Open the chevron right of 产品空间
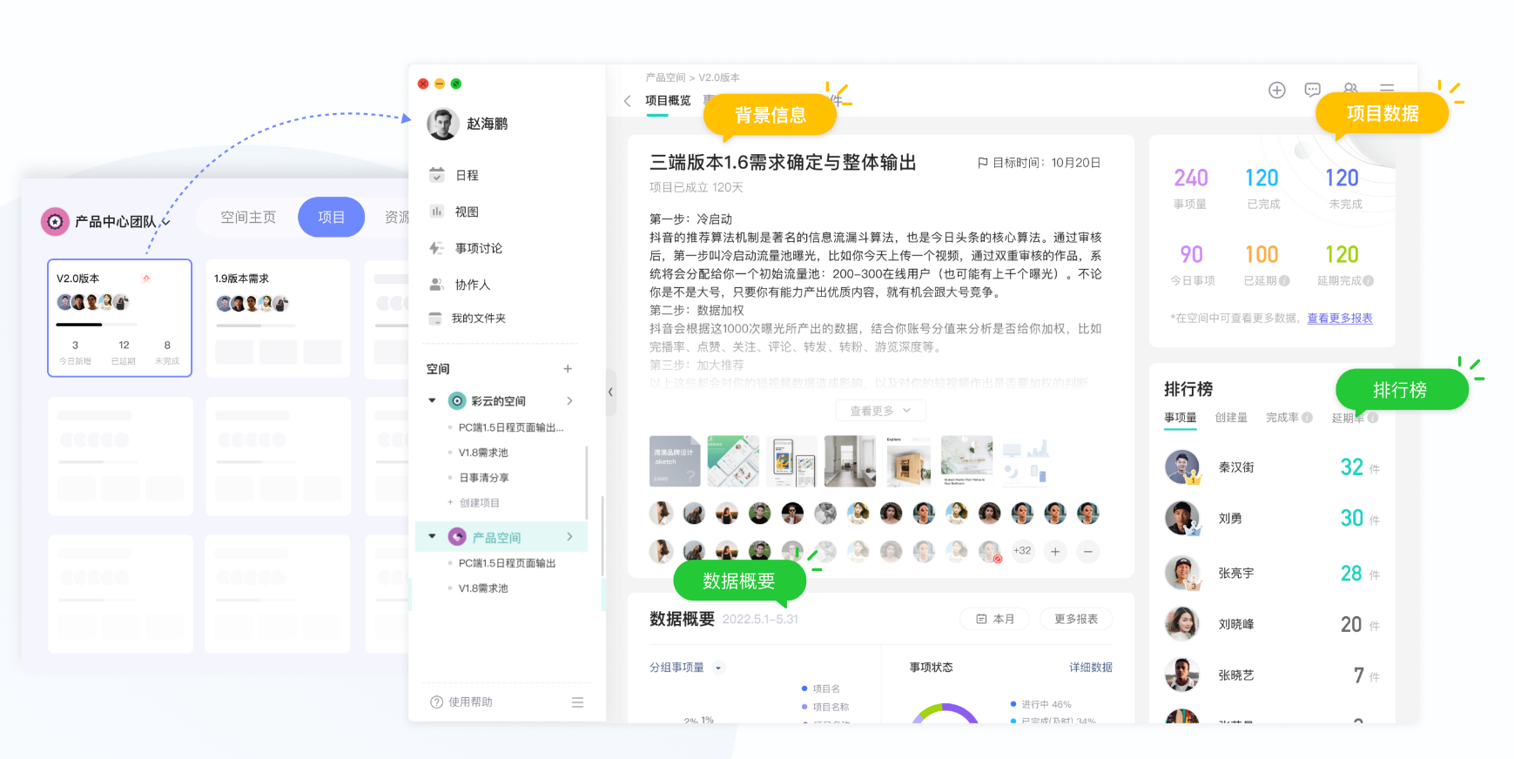 click(x=570, y=537)
